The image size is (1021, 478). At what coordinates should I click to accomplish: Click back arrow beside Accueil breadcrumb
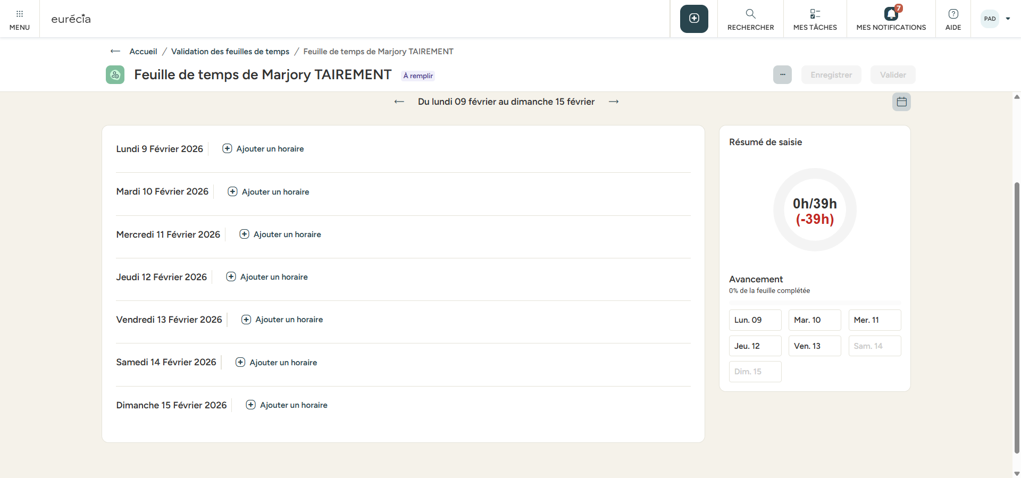pos(115,52)
